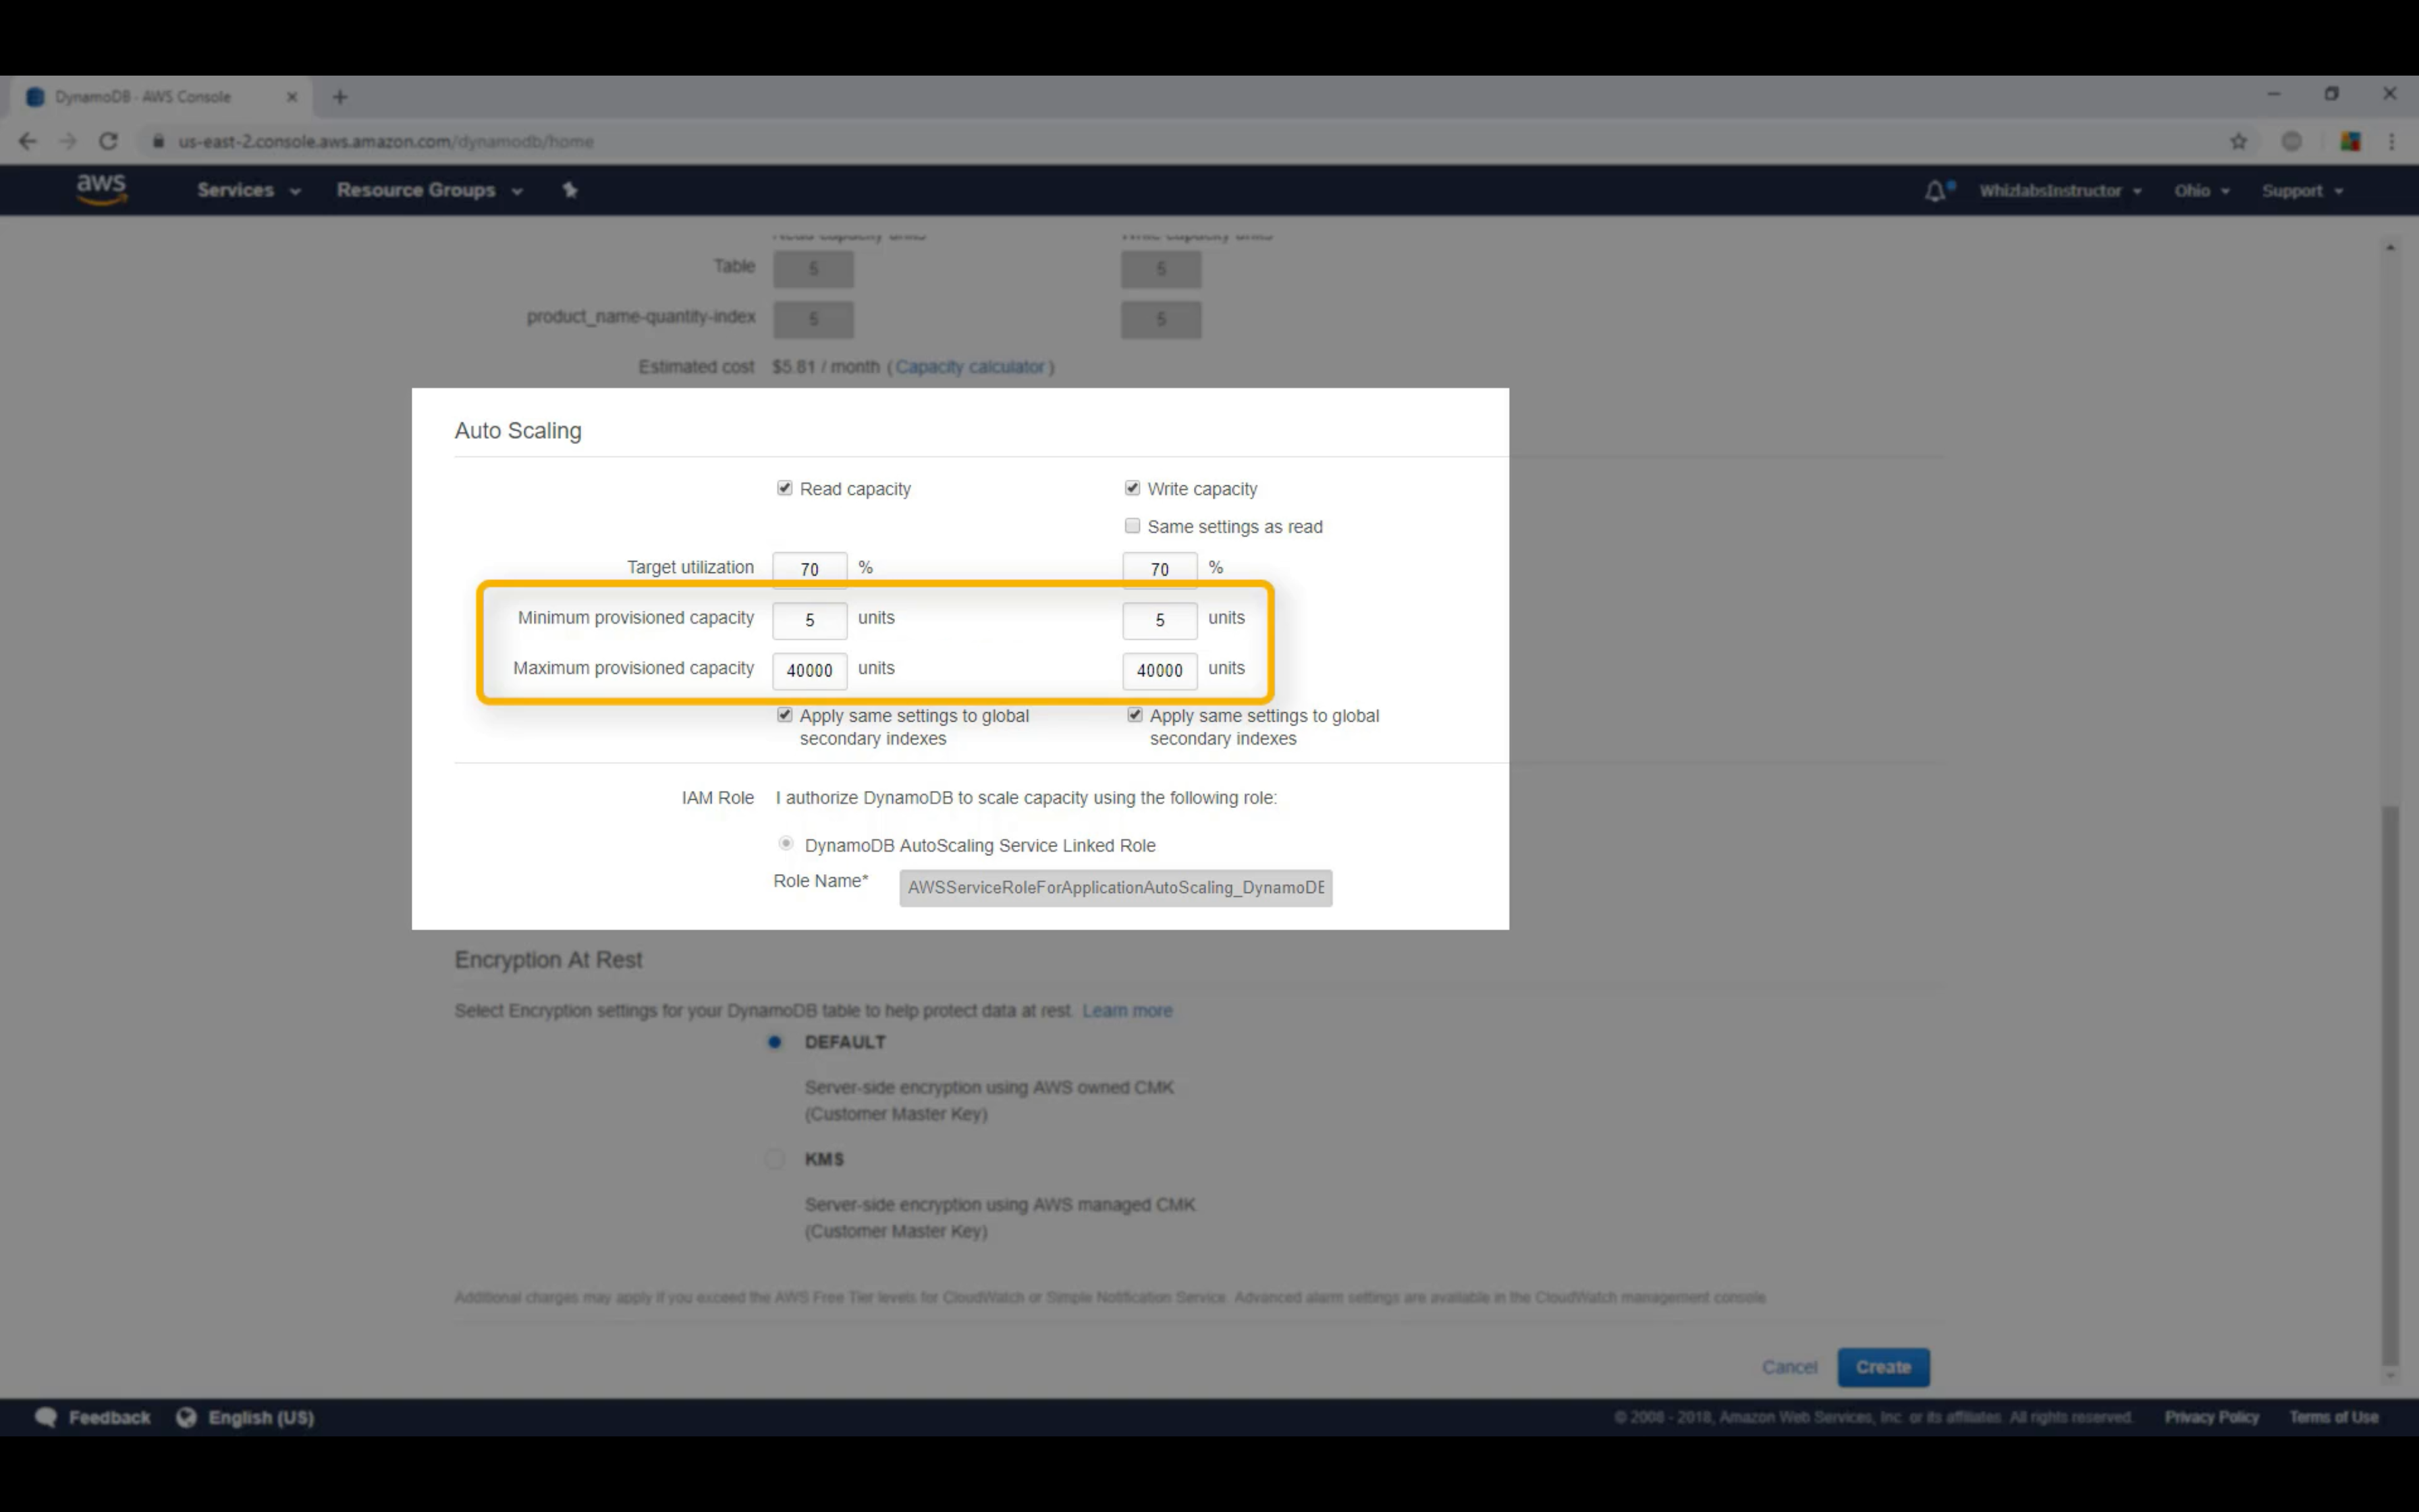Screen dimensions: 2419x1512
Task: Open the Ohio region dropdown
Action: tap(2201, 190)
